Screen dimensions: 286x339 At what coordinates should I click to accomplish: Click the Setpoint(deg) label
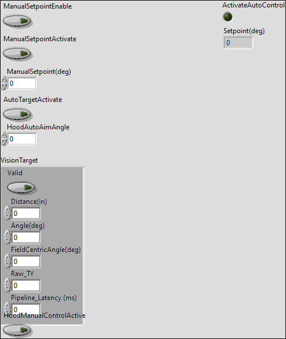click(244, 31)
